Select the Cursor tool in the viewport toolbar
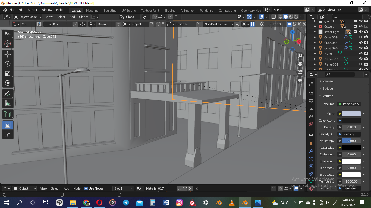This screenshot has width=371, height=208. pyautogui.click(x=8, y=44)
